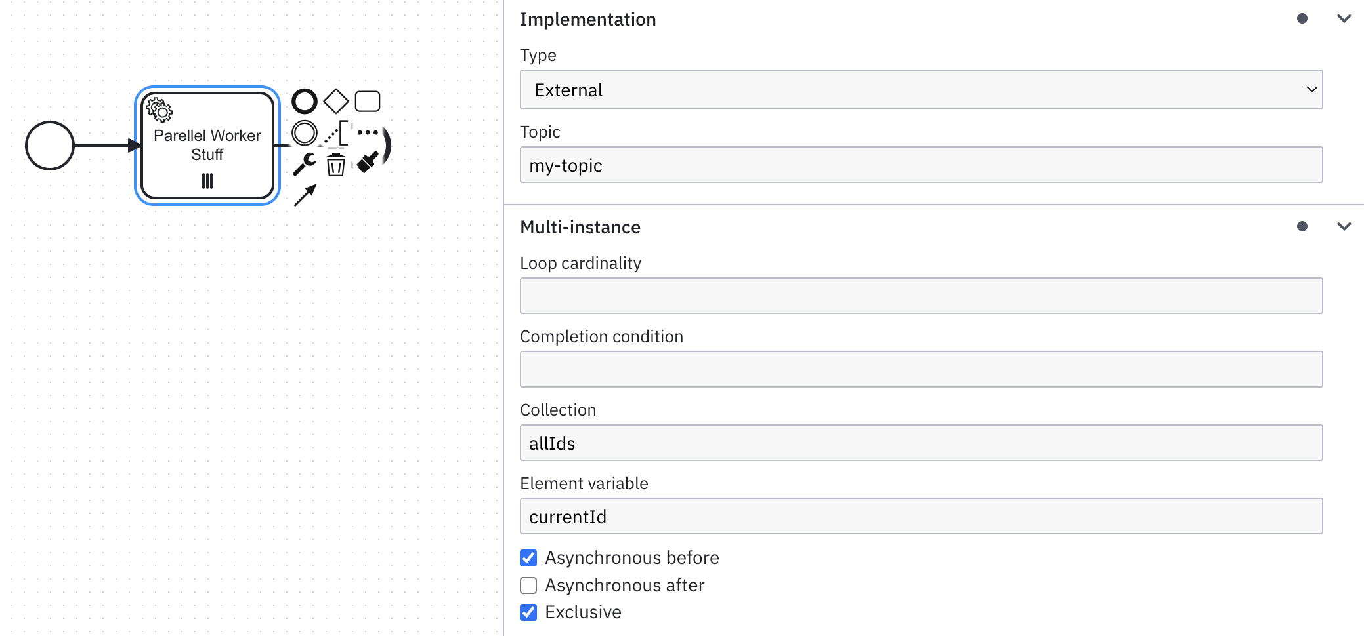
Task: Click the paint roller color icon
Action: click(367, 162)
